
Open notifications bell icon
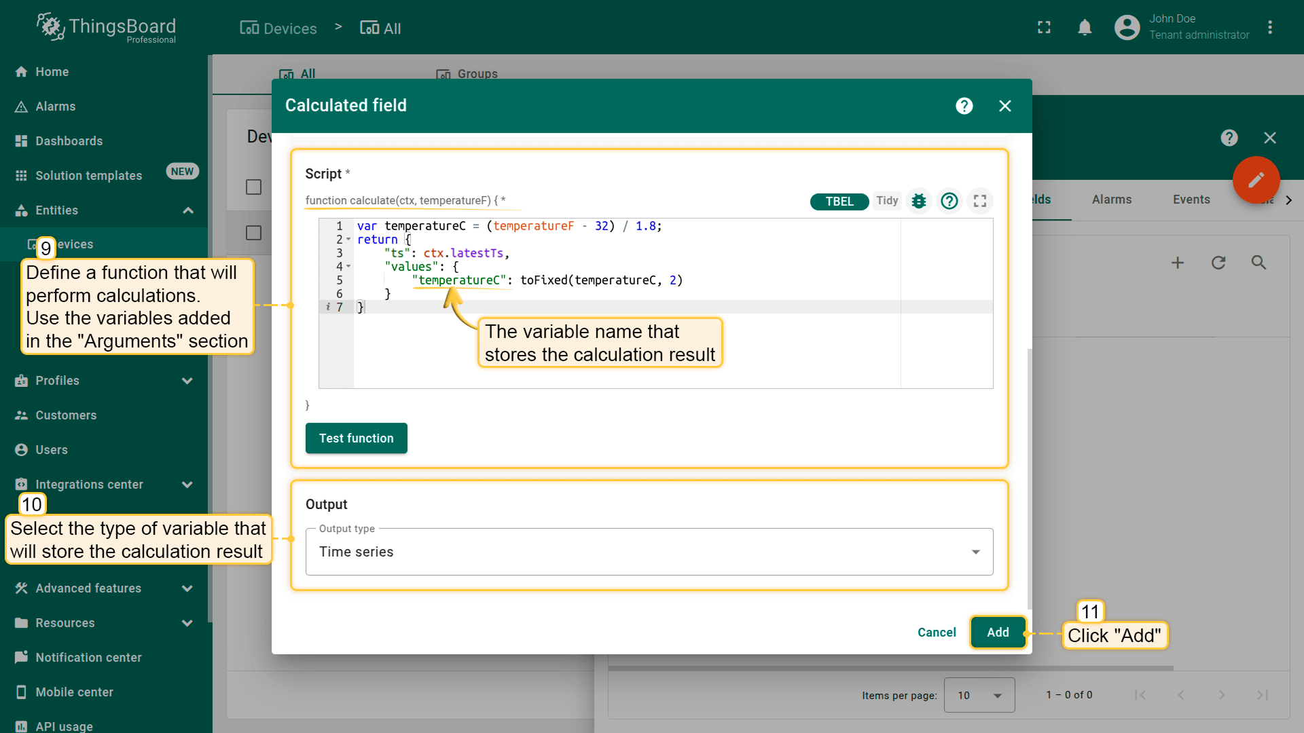coord(1085,28)
